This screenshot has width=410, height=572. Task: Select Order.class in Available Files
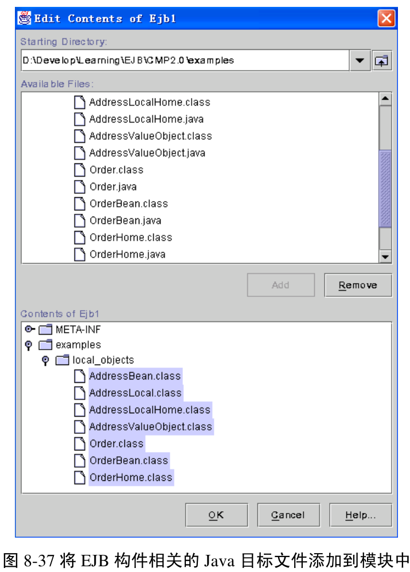tap(116, 170)
